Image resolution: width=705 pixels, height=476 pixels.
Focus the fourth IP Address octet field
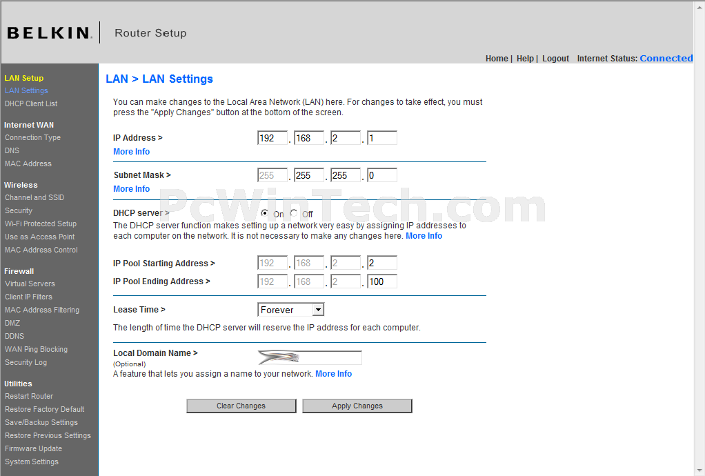click(382, 138)
